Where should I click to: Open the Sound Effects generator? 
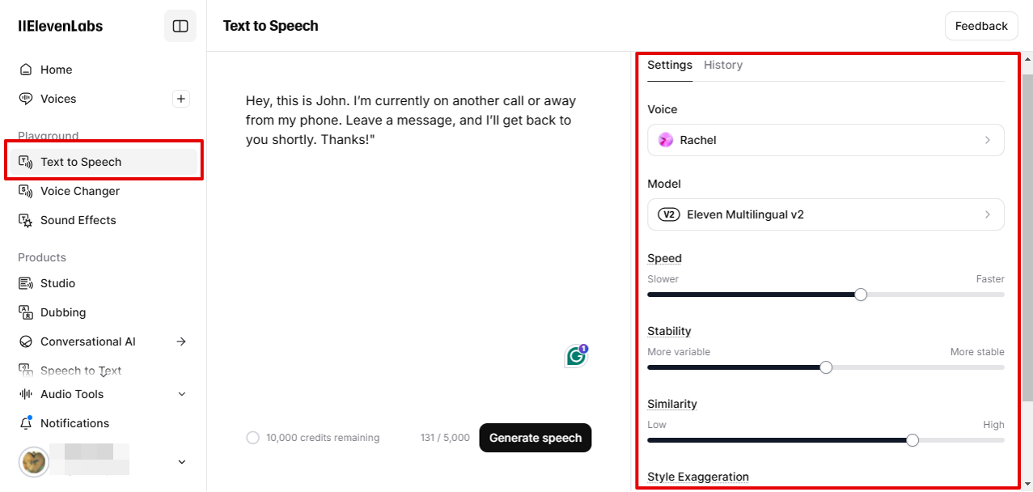click(x=77, y=220)
